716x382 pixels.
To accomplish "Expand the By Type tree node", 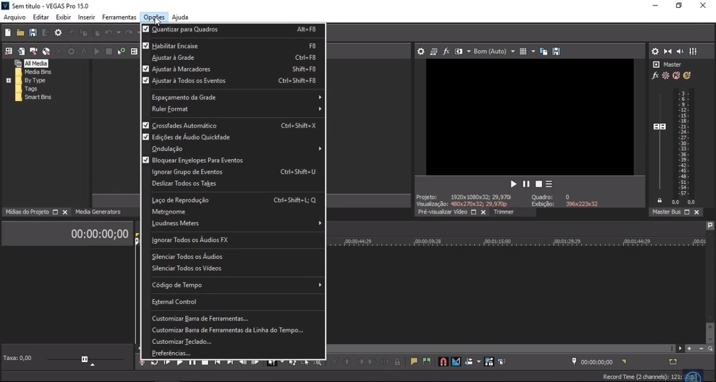I will tap(8, 80).
